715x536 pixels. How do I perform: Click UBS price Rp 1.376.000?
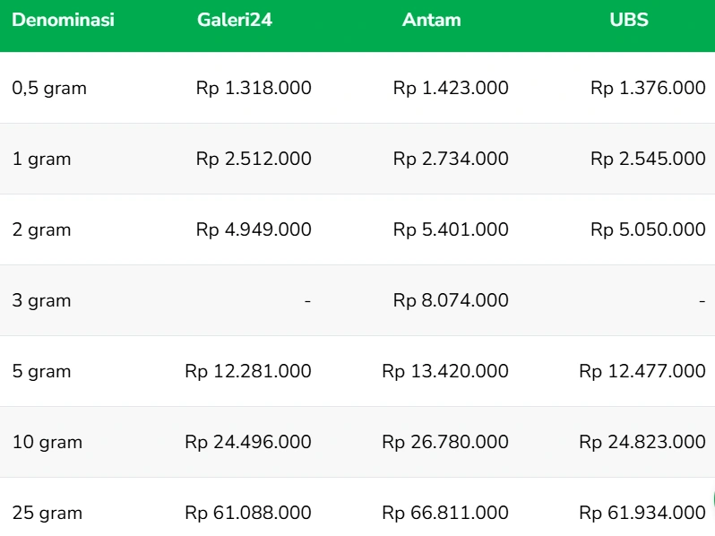click(x=648, y=88)
